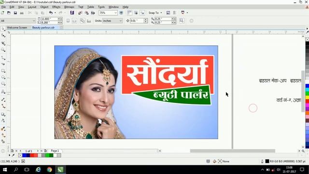Screen dimensions: 309x174
Task: Select the Interactive Fill tool
Action: 3,135
